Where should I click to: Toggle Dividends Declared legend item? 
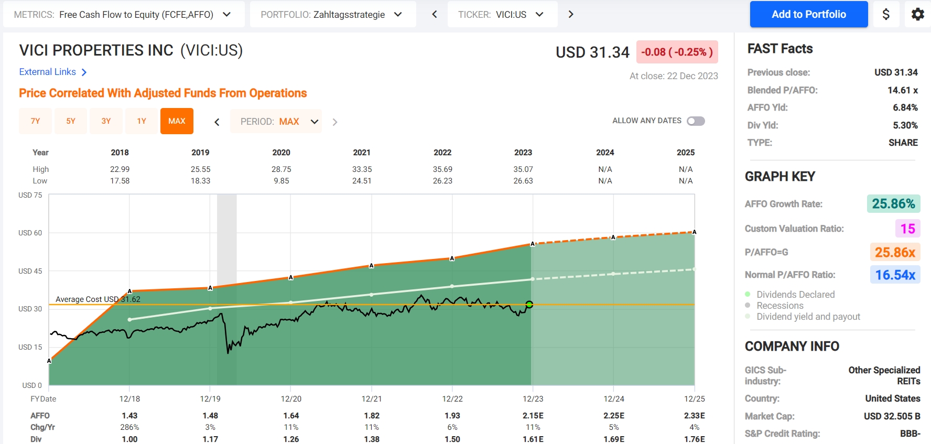790,295
